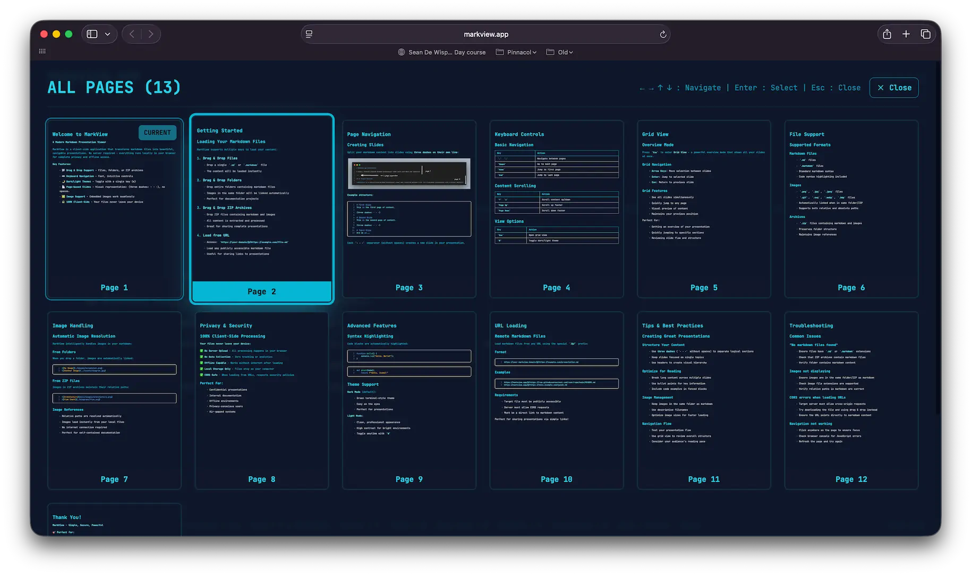
Task: Expand the Old bookmarks folder
Action: click(559, 52)
